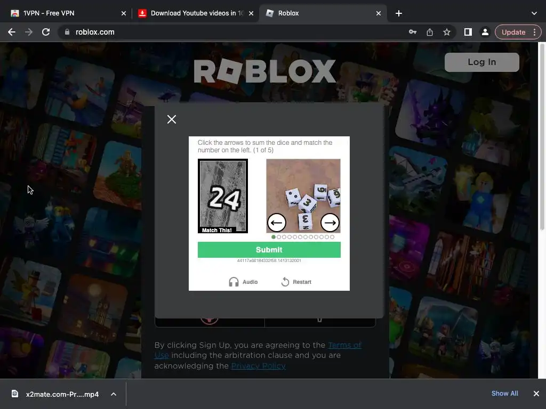Click the mp4 file icon in downloads bar
The width and height of the screenshot is (546, 409).
coord(15,394)
